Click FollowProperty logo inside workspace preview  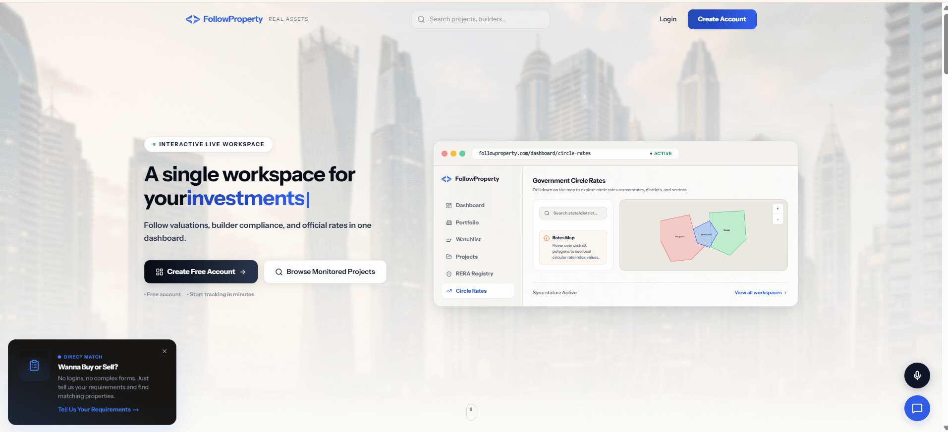point(470,179)
